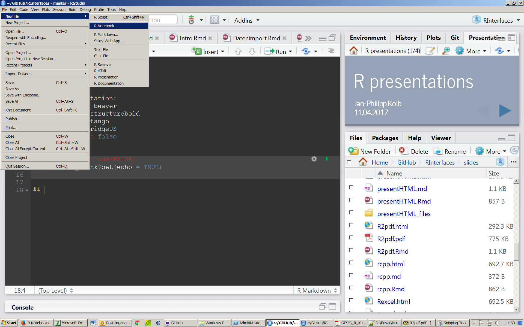Select the rcpp.Rmd file checkbox

pyautogui.click(x=351, y=288)
